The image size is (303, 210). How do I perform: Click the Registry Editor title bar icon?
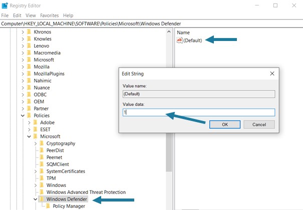[5, 5]
